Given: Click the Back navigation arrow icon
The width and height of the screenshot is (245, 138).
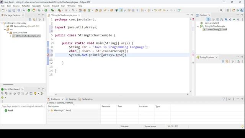Looking at the screenshot, I should tap(164, 10).
